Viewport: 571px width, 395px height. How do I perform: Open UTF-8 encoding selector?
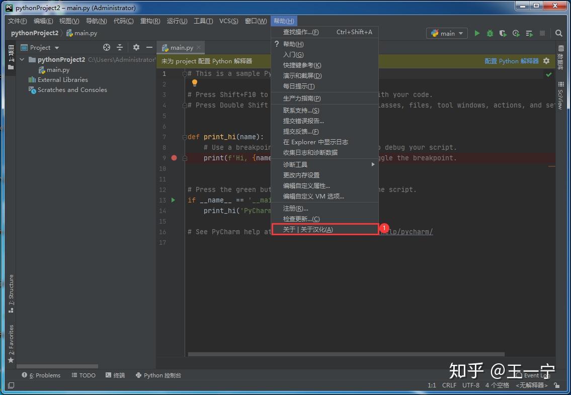point(471,385)
